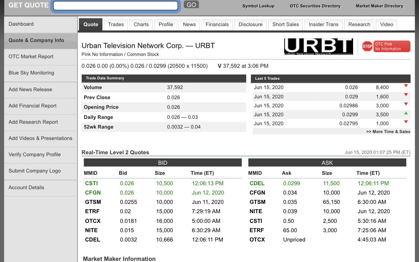The height and width of the screenshot is (262, 419).
Task: Click CFGN in the bid MMID column
Action: tap(93, 193)
